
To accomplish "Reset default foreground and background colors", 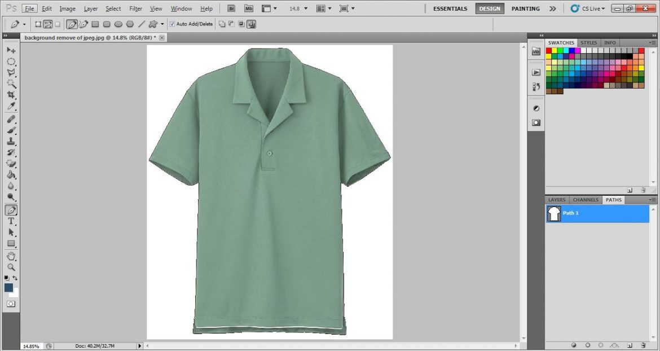I will point(7,278).
